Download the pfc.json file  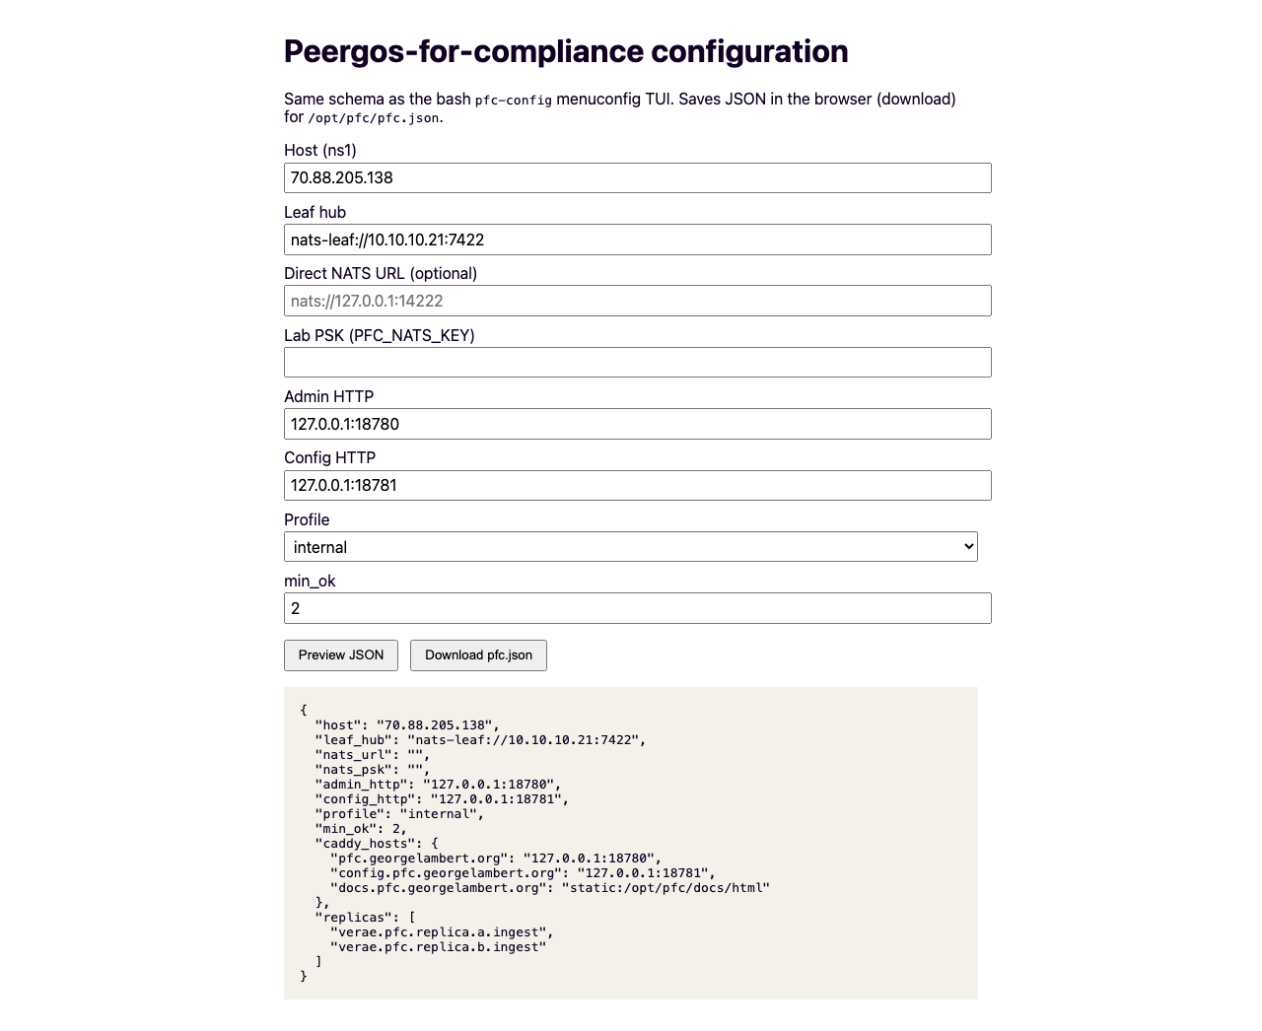478,655
